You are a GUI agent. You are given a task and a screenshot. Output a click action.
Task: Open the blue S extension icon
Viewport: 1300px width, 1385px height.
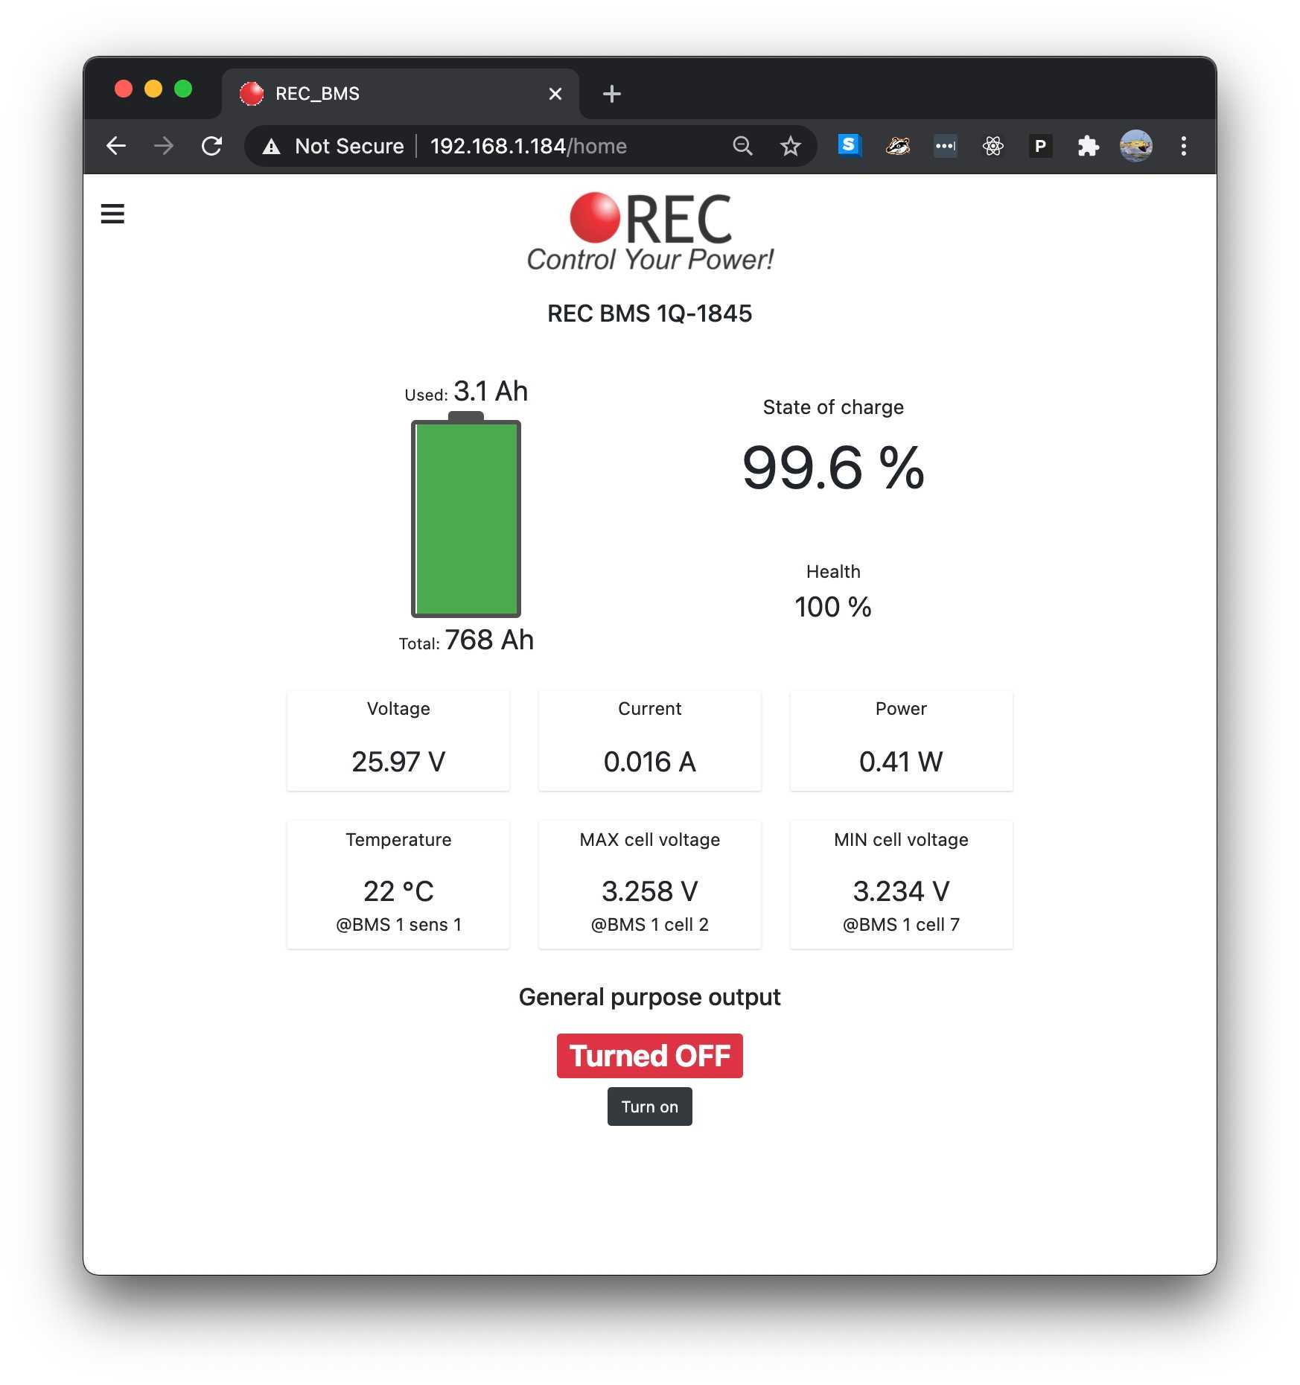[x=849, y=145]
